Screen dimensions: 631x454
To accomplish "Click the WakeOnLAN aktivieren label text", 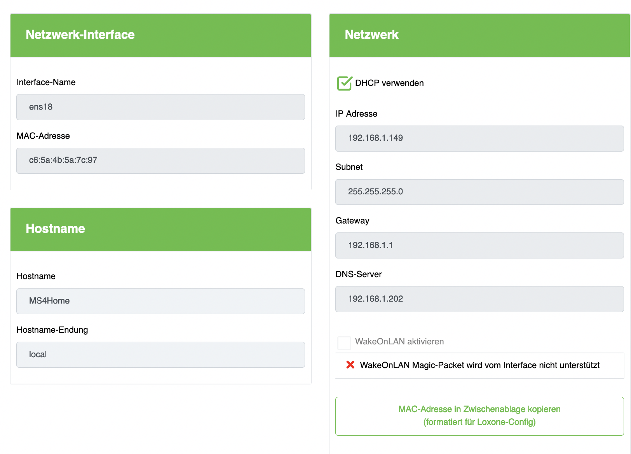I will [x=399, y=342].
